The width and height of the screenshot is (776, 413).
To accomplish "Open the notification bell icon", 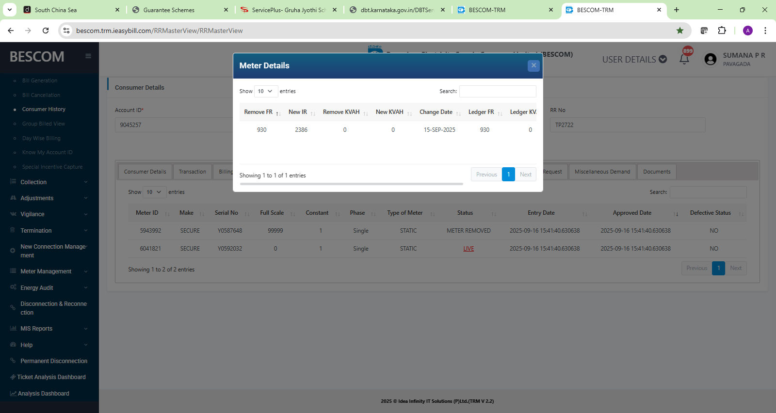I will click(684, 59).
